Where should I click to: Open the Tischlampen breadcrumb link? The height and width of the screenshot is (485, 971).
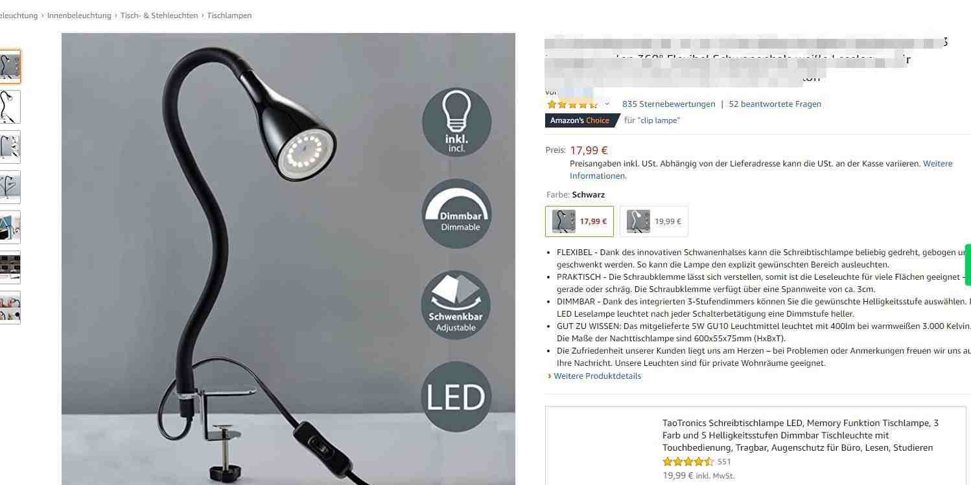(x=229, y=16)
